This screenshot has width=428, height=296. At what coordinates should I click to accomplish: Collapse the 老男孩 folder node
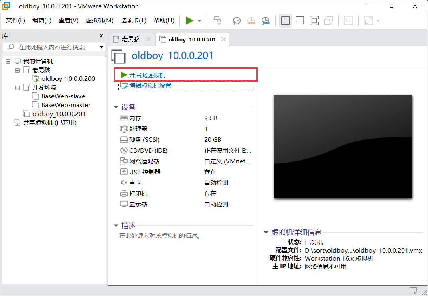[17, 70]
